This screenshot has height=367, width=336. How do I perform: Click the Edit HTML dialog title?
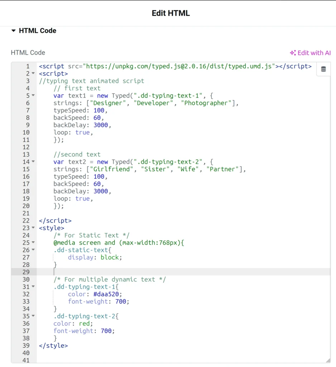pos(171,13)
